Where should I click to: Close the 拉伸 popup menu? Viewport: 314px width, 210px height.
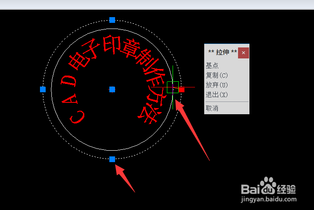click(243, 53)
